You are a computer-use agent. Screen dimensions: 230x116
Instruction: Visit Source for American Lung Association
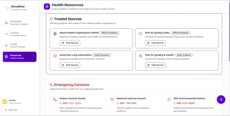pos(70,65)
